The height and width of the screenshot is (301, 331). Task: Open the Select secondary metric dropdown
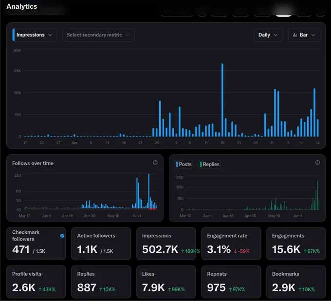(x=98, y=35)
